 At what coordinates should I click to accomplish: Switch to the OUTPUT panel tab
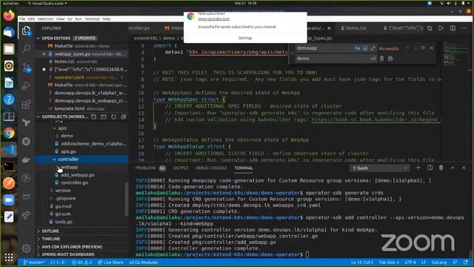[181, 168]
